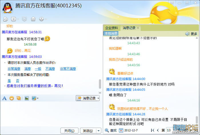Close the 消息记录 tab
Image resolution: width=200 pixels, height=135 pixels.
coord(138,28)
